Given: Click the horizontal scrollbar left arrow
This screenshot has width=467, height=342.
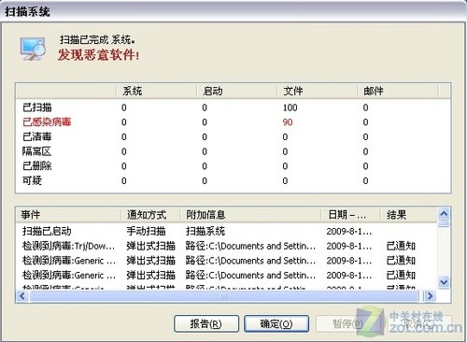Looking at the screenshot, I should (x=22, y=296).
